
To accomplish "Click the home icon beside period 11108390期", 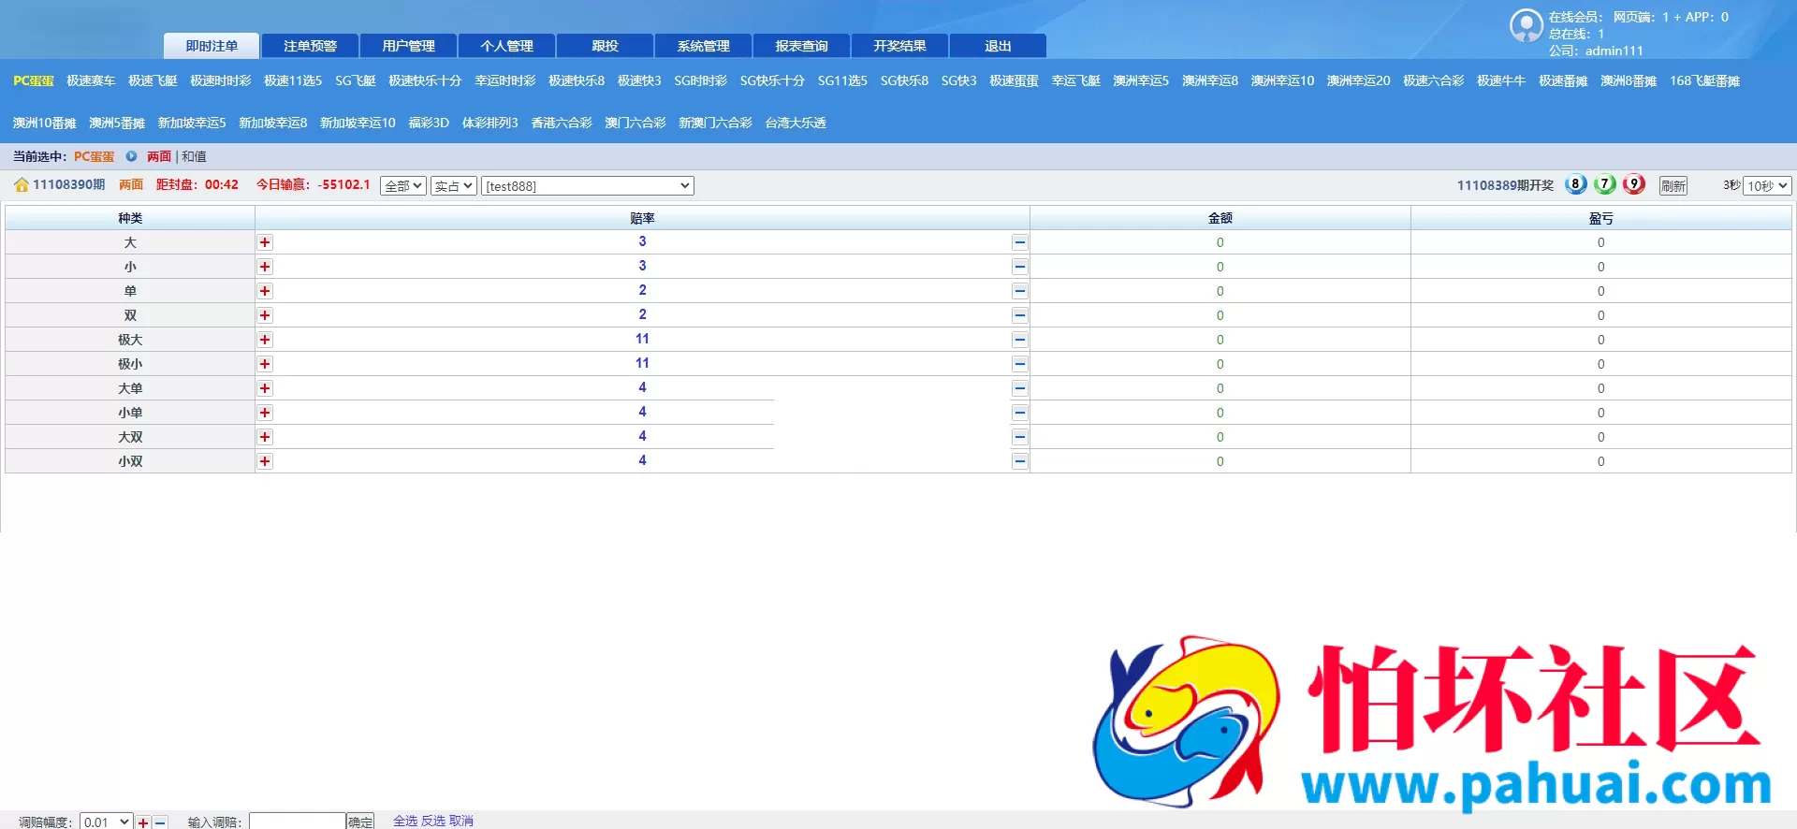I will pyautogui.click(x=22, y=185).
